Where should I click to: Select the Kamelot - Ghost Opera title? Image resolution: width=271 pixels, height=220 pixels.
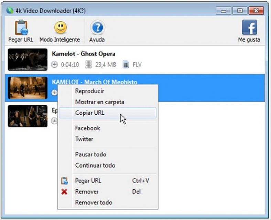84,54
